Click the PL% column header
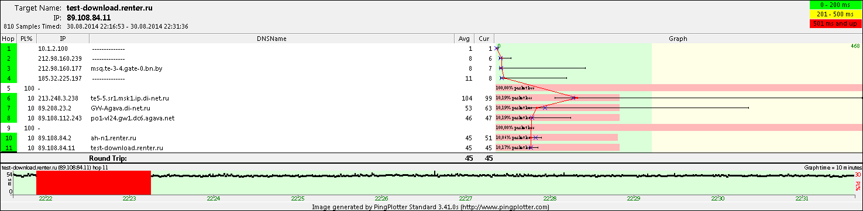 click(26, 39)
